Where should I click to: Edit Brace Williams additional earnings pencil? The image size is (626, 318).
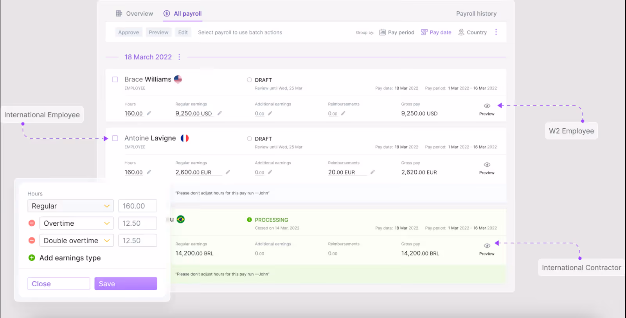[x=270, y=113]
